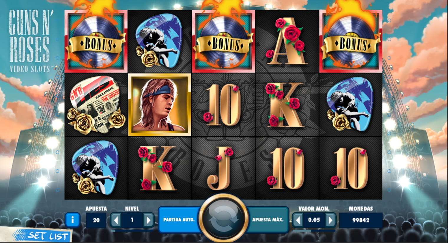The height and width of the screenshot is (243, 448).
Task: Click the singer portrait symbol with gold frame
Action: click(x=160, y=105)
